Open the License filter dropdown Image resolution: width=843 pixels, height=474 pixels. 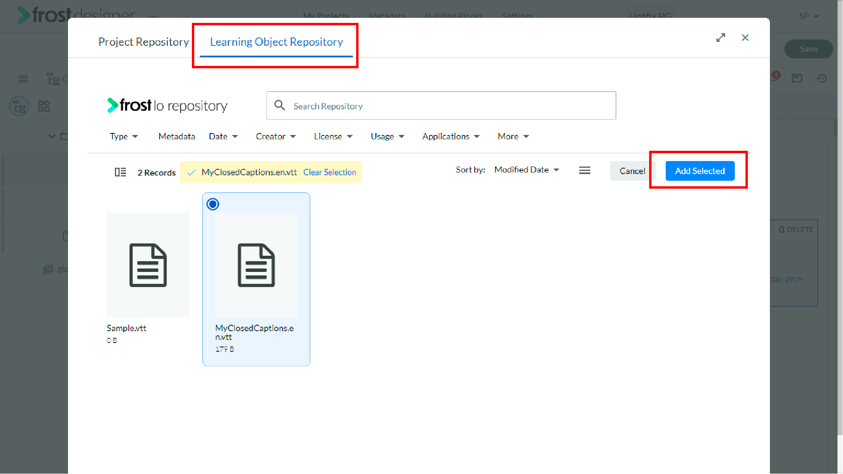(333, 137)
